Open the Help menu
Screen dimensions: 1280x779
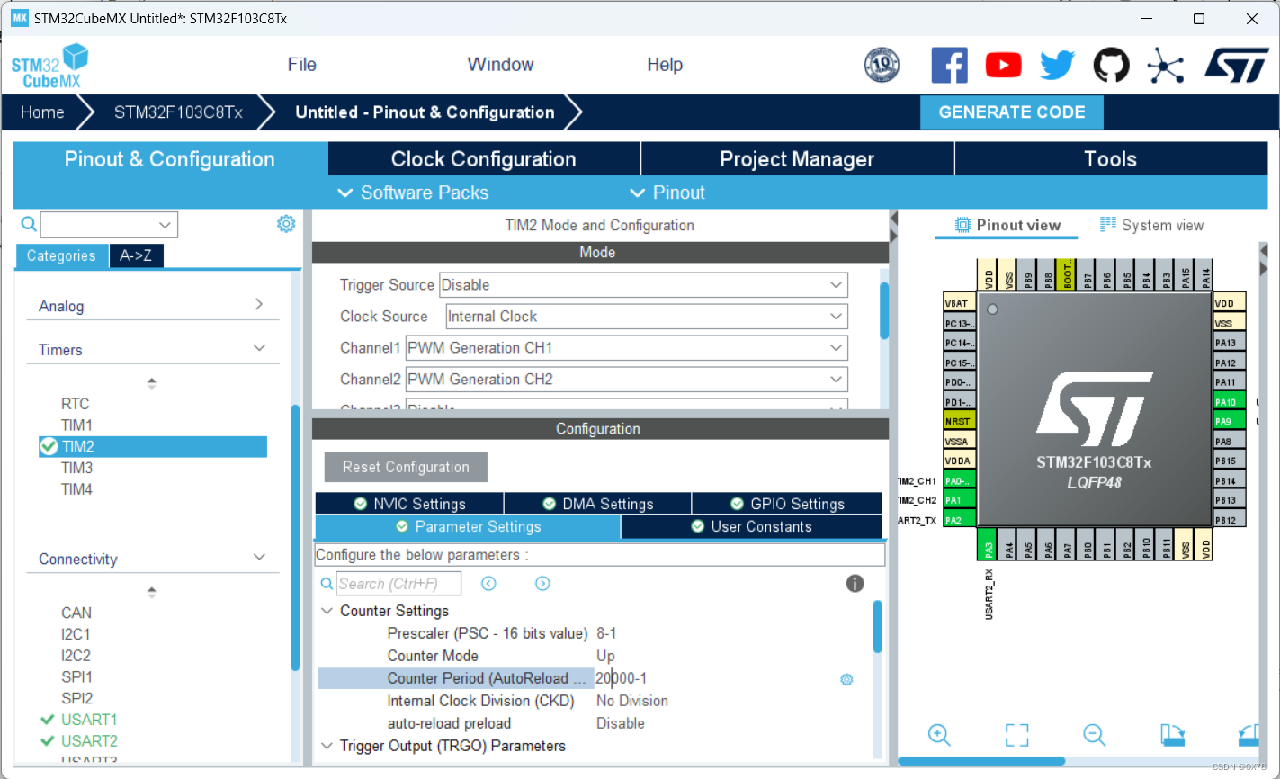pyautogui.click(x=665, y=65)
